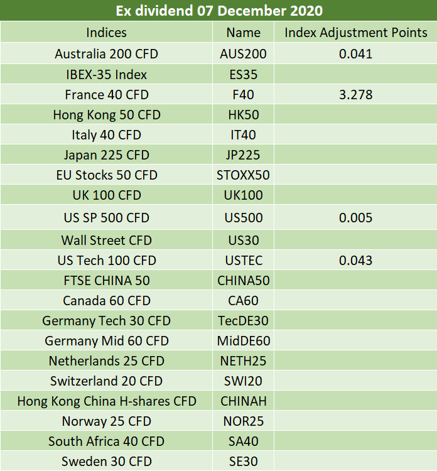
Task: Select the 'FTSE CHINA 50' cell
Action: pyautogui.click(x=106, y=280)
